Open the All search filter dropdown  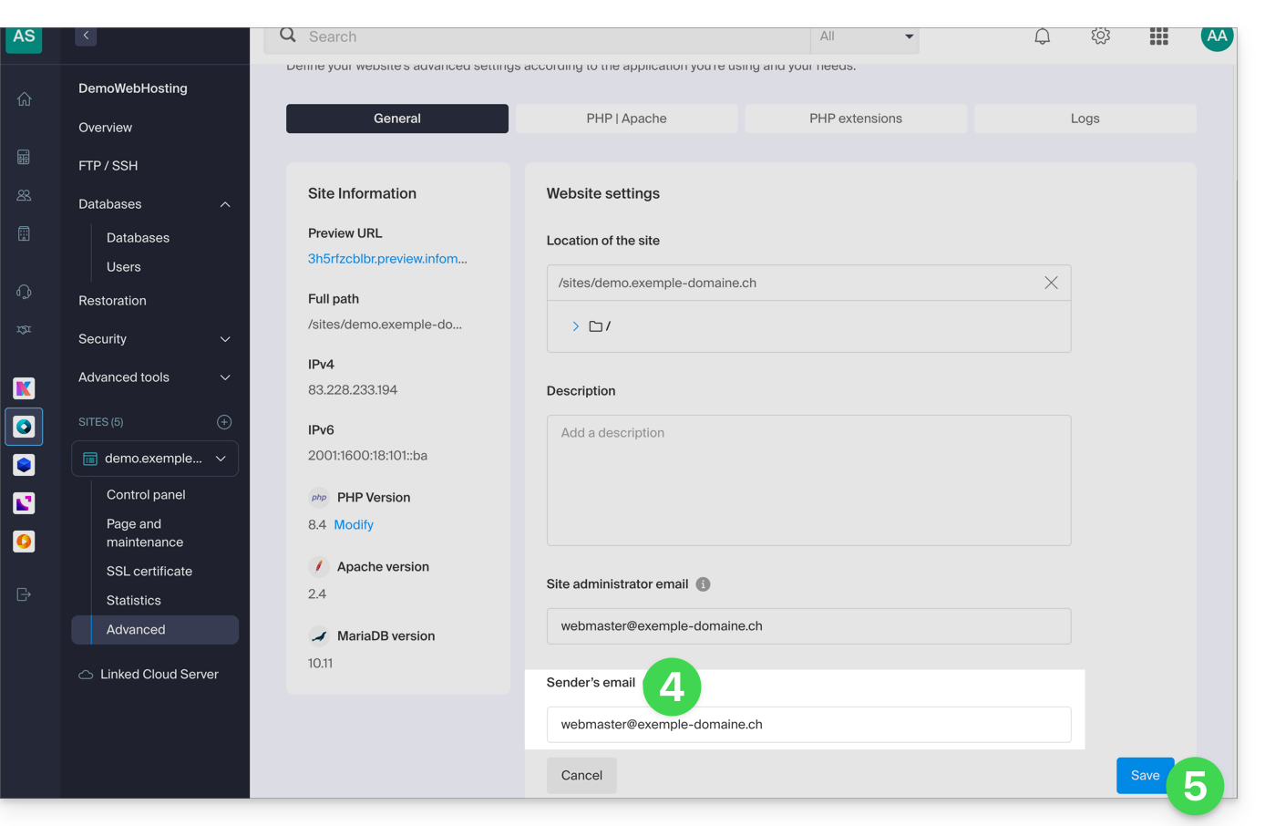click(864, 36)
